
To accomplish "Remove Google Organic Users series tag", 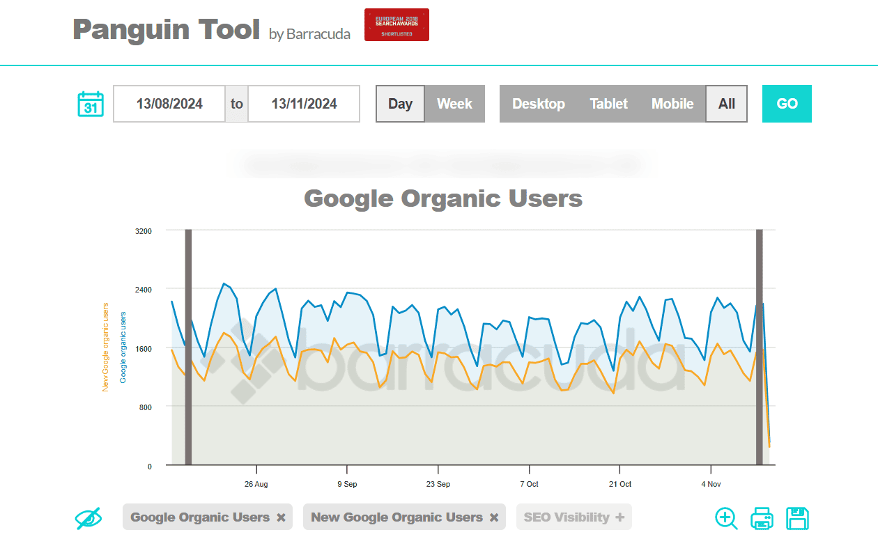I will [281, 517].
